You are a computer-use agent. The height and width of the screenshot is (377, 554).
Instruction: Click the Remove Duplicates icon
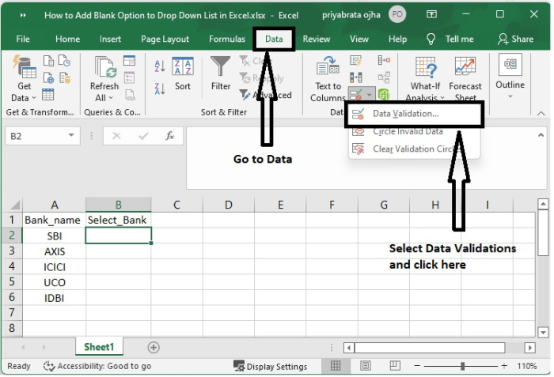(x=356, y=77)
